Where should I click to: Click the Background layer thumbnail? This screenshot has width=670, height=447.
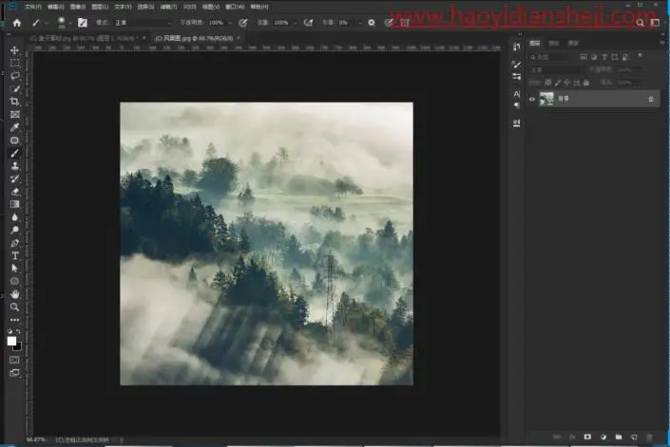tap(546, 99)
